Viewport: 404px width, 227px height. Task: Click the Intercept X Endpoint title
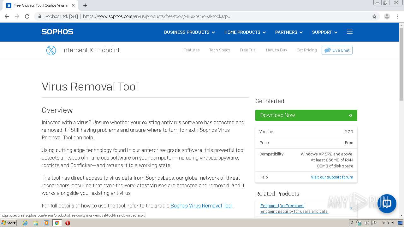click(91, 50)
